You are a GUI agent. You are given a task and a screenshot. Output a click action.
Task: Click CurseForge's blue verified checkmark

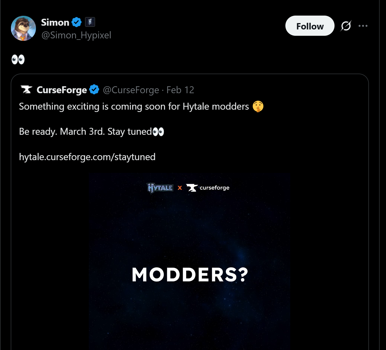(x=94, y=90)
